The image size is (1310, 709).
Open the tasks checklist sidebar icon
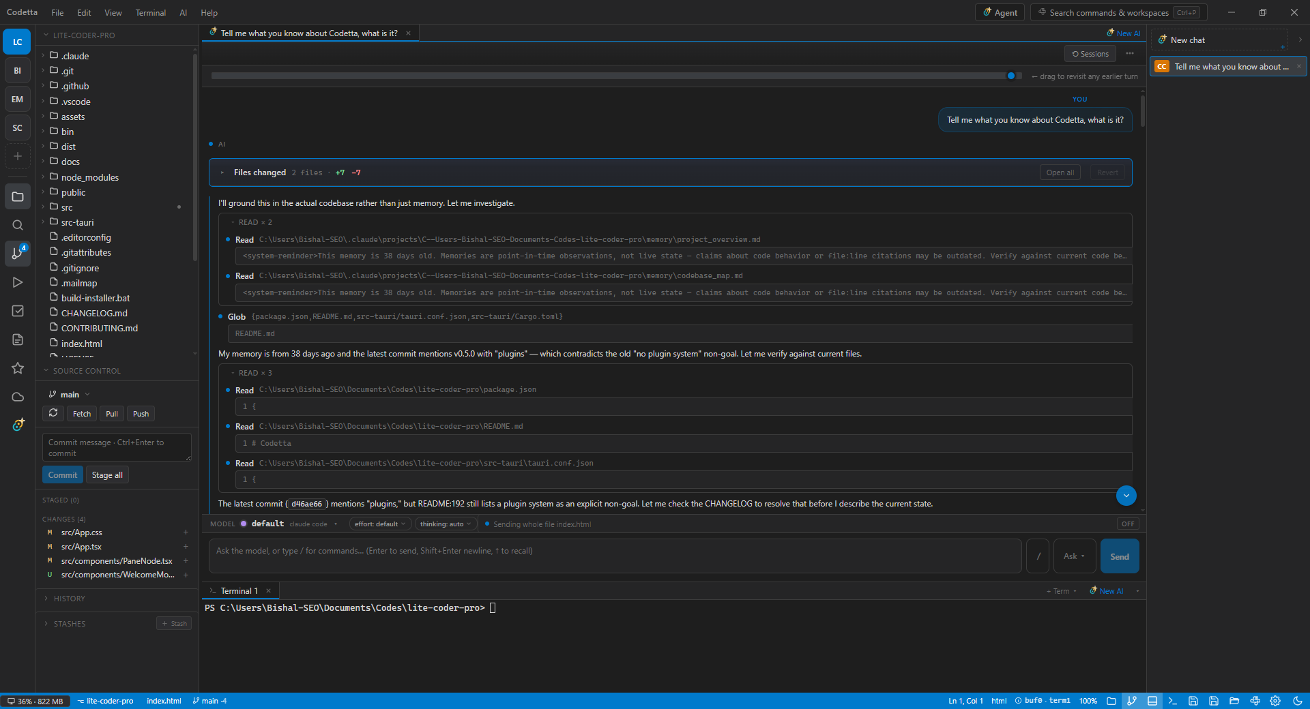(18, 311)
